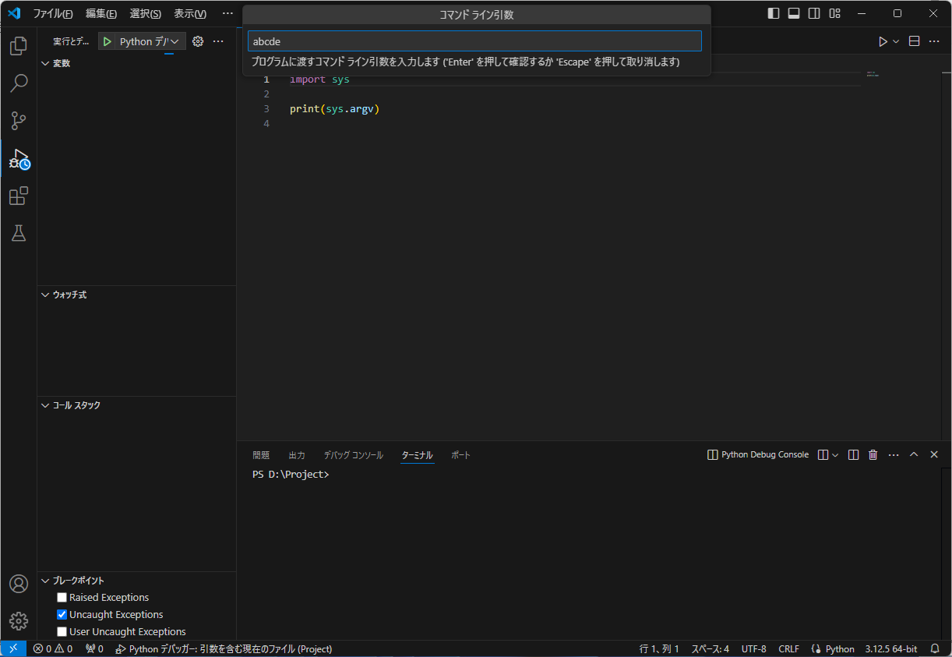Split the terminal
This screenshot has height=657, width=952.
tap(853, 454)
